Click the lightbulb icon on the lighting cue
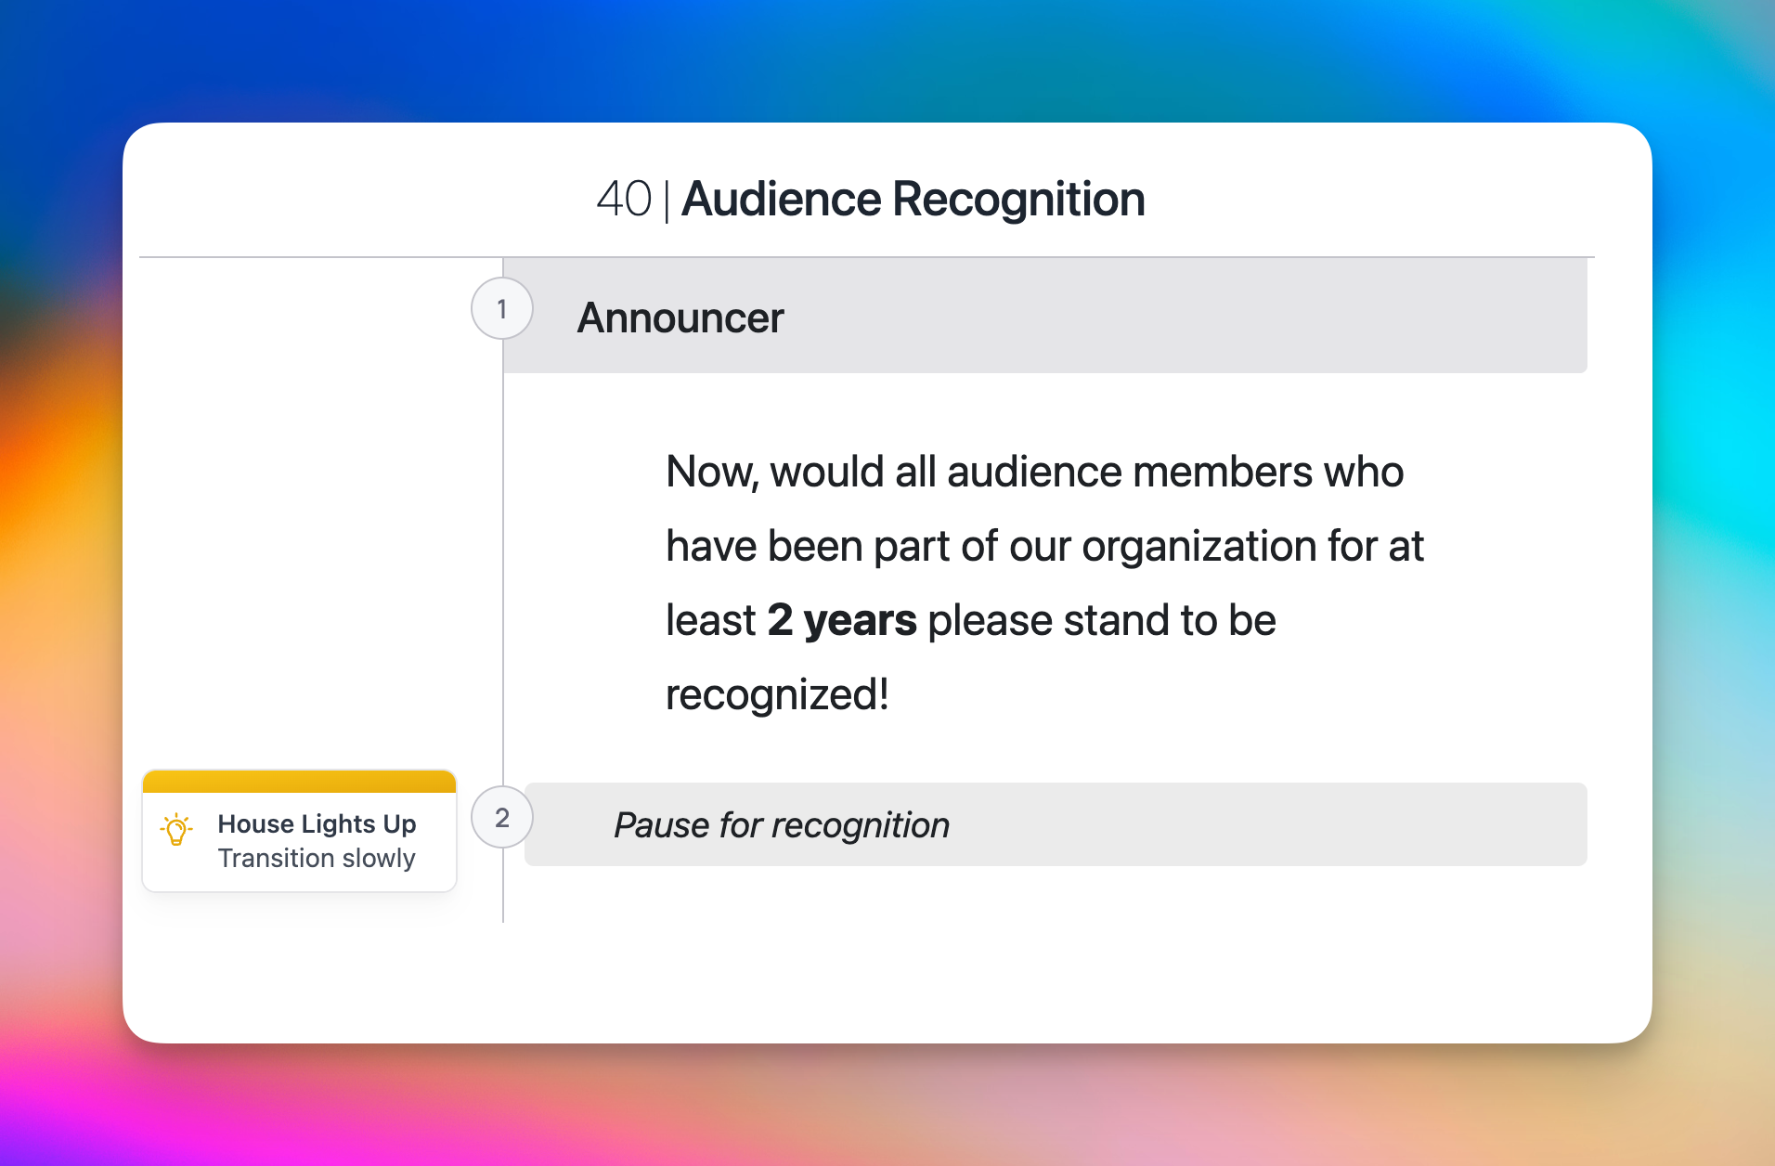Image resolution: width=1775 pixels, height=1166 pixels. click(x=176, y=829)
